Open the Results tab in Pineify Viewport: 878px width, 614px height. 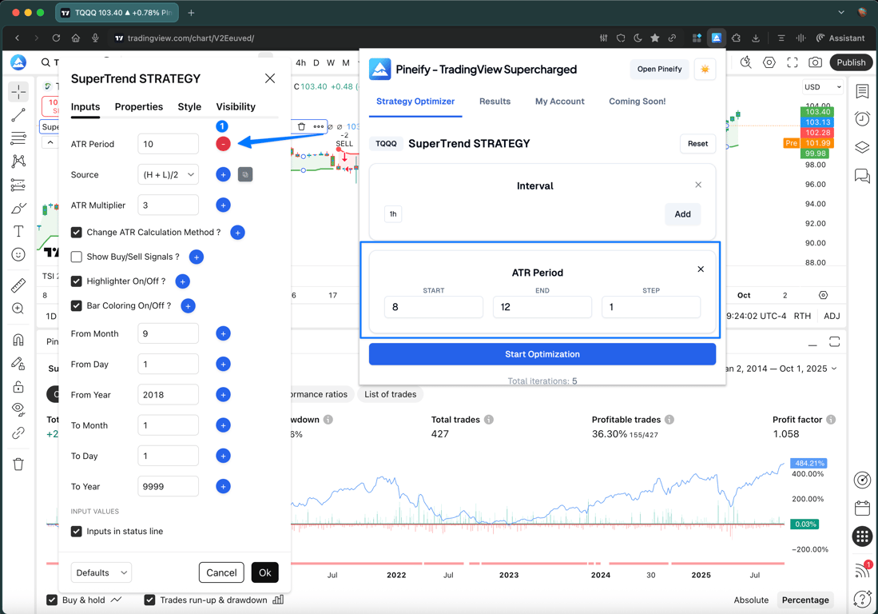pos(495,102)
